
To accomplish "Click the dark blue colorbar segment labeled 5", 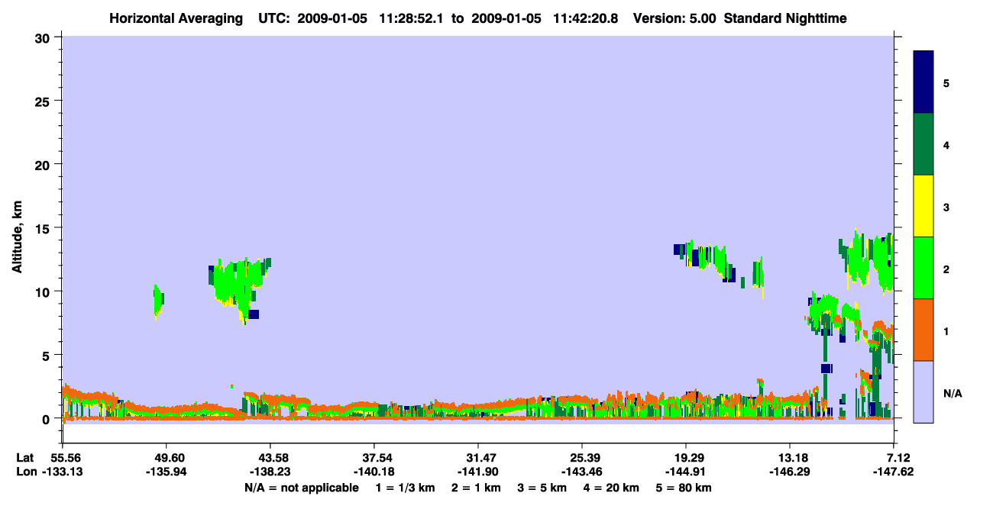I will (923, 82).
